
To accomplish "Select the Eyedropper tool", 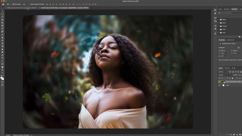I will pos(2,29).
